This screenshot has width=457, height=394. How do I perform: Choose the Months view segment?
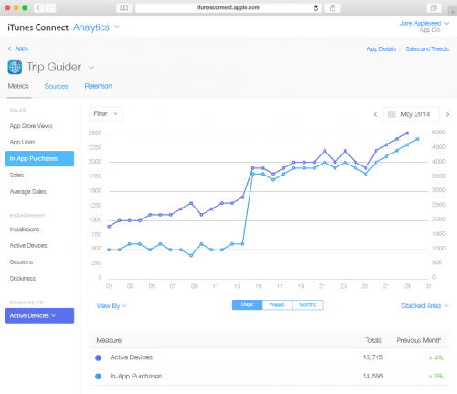[308, 305]
